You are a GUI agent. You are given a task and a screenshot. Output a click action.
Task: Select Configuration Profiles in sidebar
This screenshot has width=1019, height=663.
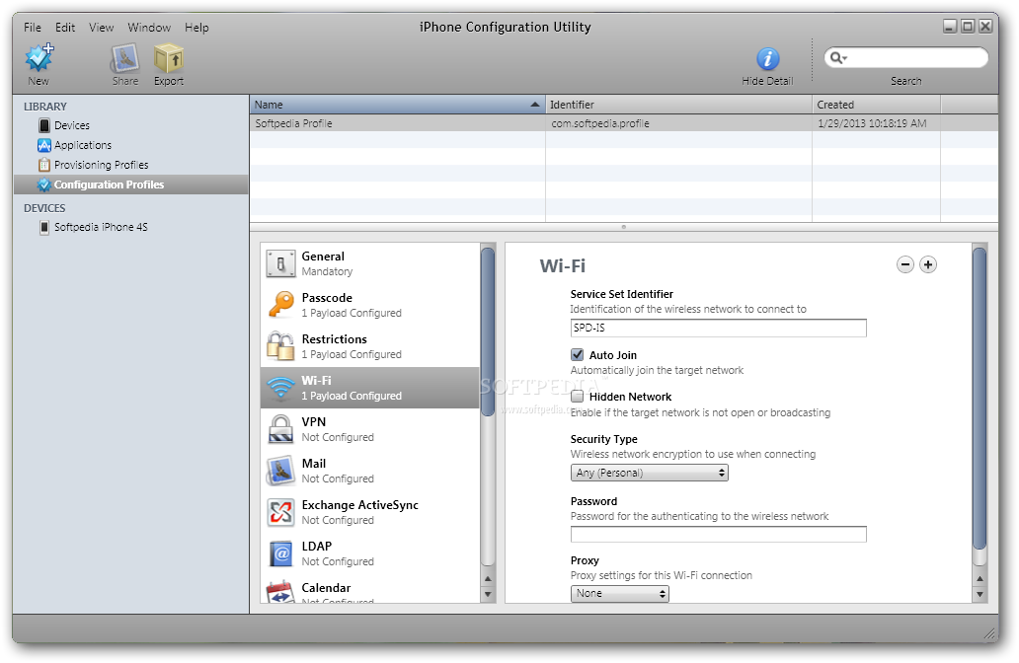(x=131, y=184)
